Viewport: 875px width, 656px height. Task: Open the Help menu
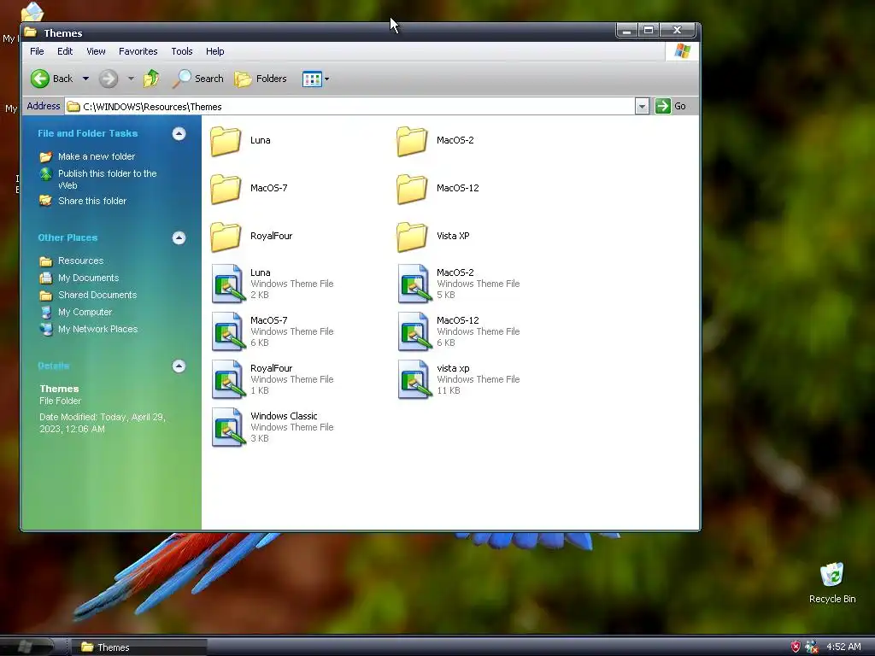214,51
